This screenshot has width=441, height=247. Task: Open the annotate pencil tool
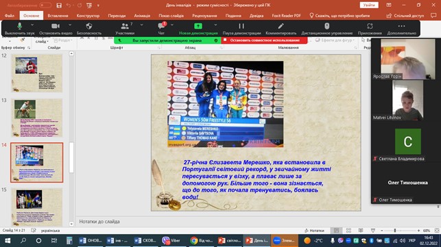pyautogui.click(x=281, y=29)
